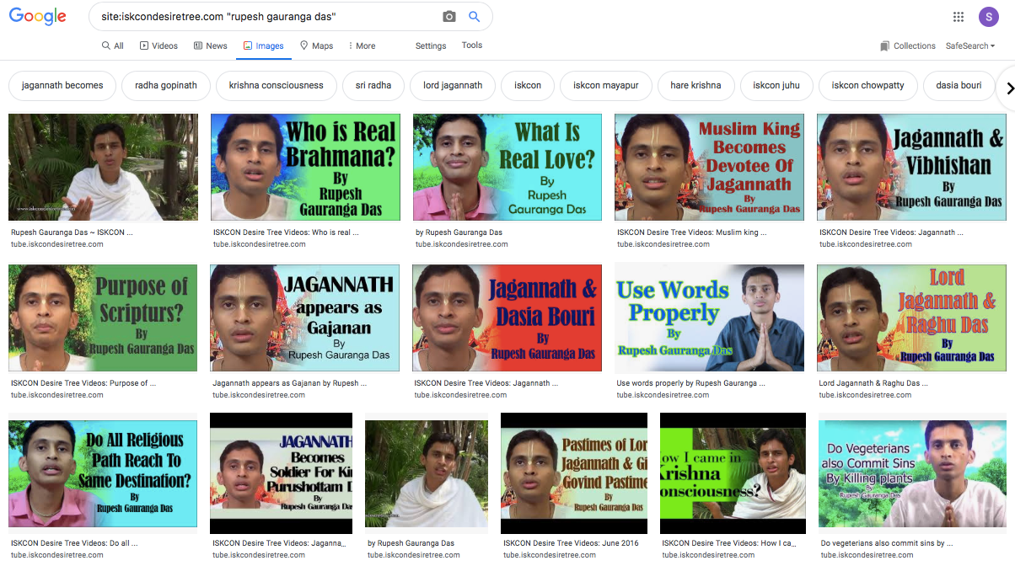The height and width of the screenshot is (566, 1015).
Task: Click 'ISKCON Desire Tree Videos: June 2016' caption
Action: pyautogui.click(x=571, y=543)
